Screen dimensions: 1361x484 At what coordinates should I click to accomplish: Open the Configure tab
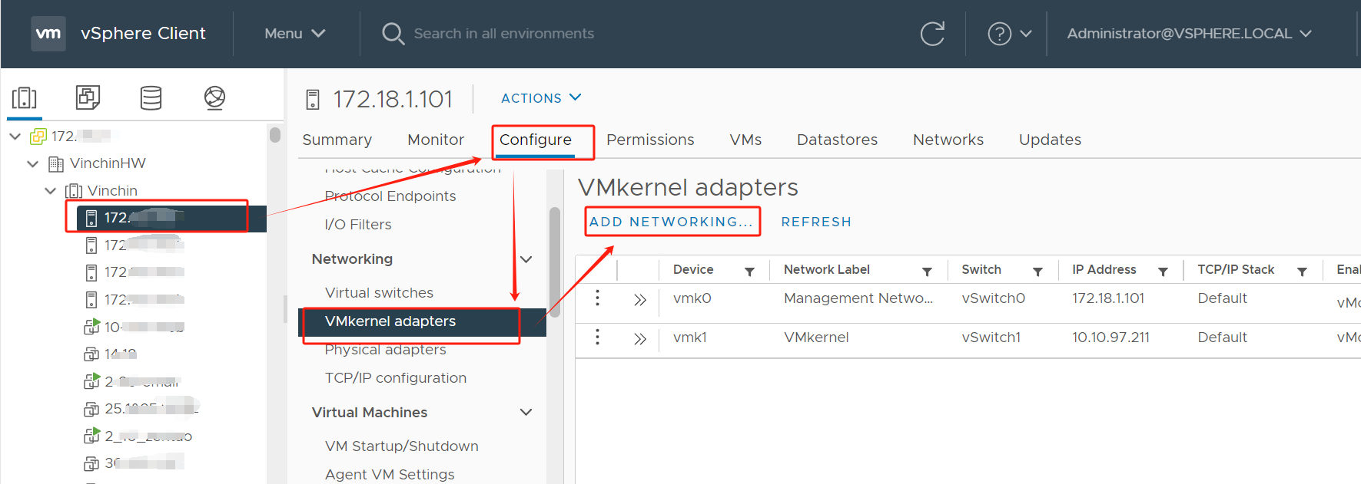pos(536,140)
